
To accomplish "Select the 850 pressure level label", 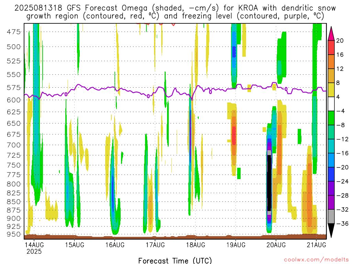I will pyautogui.click(x=14, y=202).
